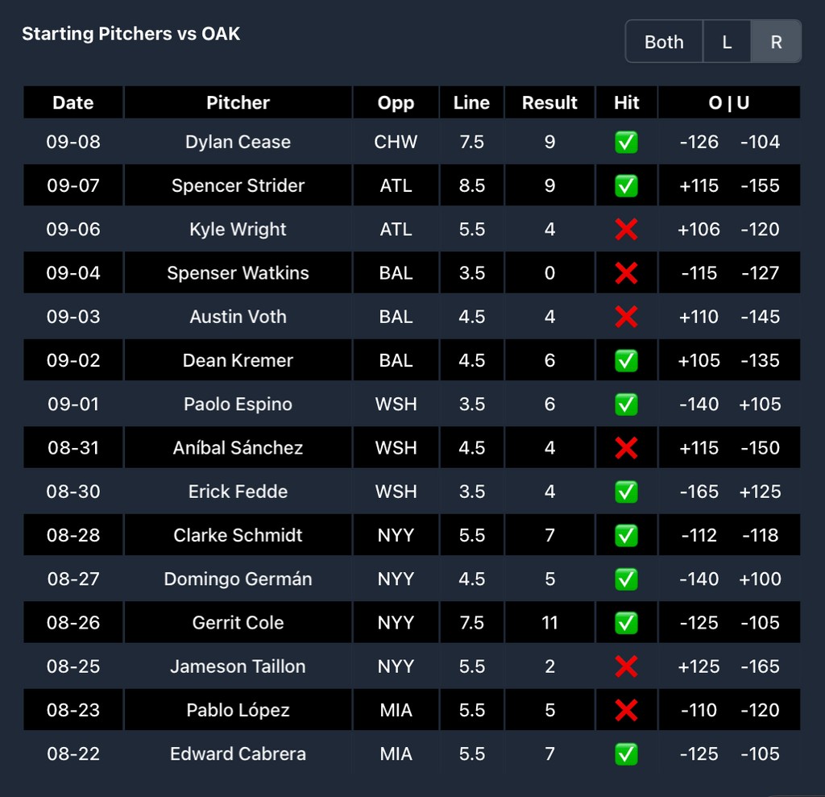Click the Pitcher column header
This screenshot has height=797, width=825.
tap(238, 102)
